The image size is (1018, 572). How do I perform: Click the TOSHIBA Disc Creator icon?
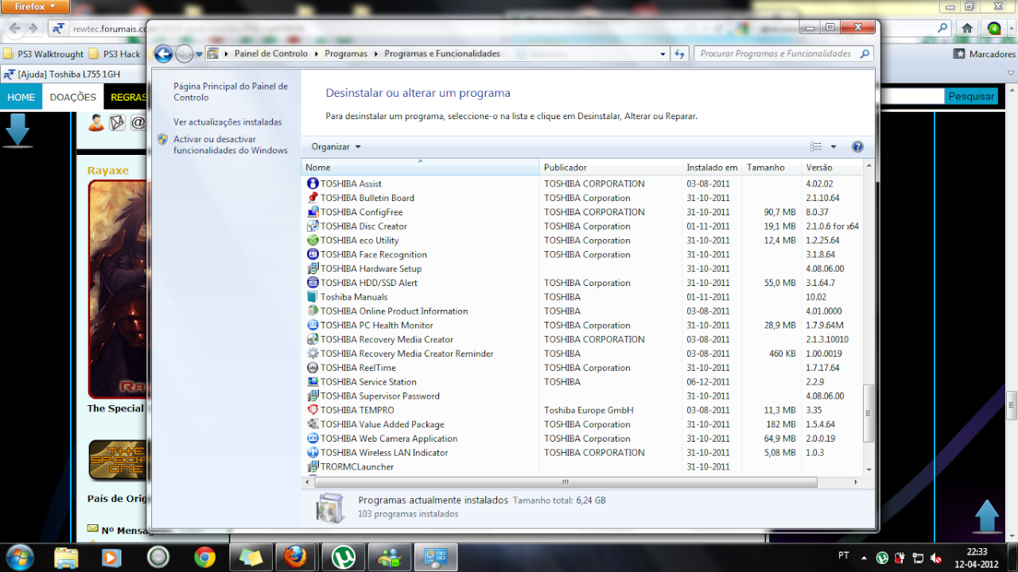coord(313,226)
